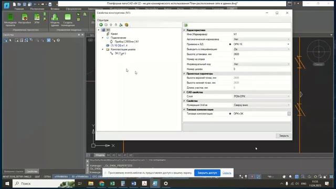Click the highlighted blue icon in Свойства panel toolbar
The width and height of the screenshot is (336, 189).
49,40
